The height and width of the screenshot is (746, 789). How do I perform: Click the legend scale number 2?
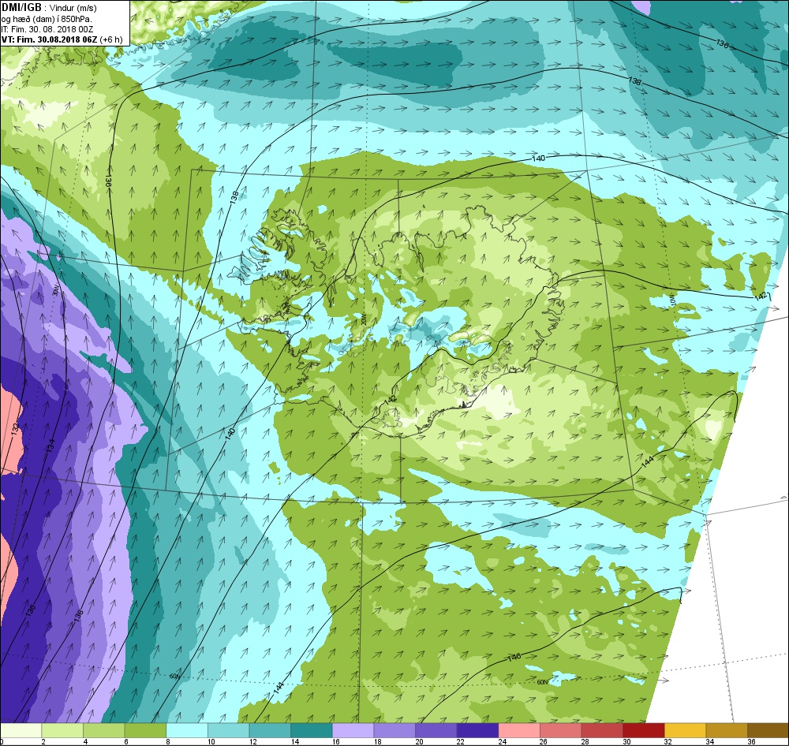click(x=43, y=741)
